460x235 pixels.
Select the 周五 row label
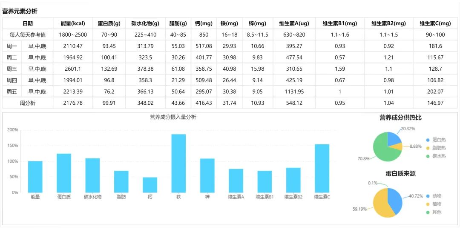(12, 92)
